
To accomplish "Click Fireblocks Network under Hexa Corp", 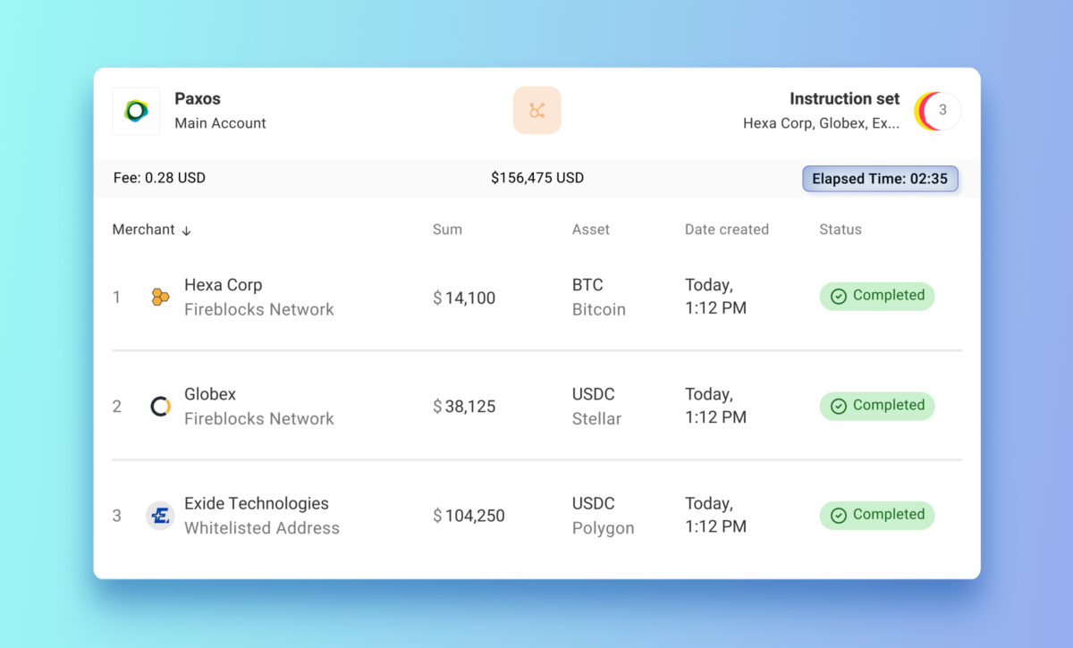I will pyautogui.click(x=259, y=309).
